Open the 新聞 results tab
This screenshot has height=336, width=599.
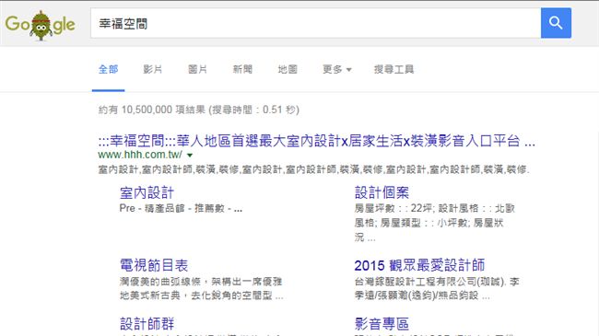[242, 69]
